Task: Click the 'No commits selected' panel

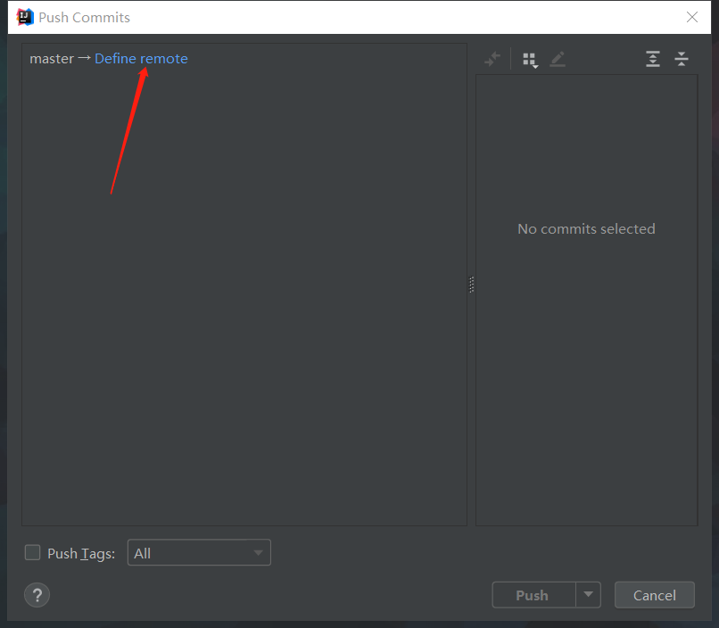Action: 586,229
